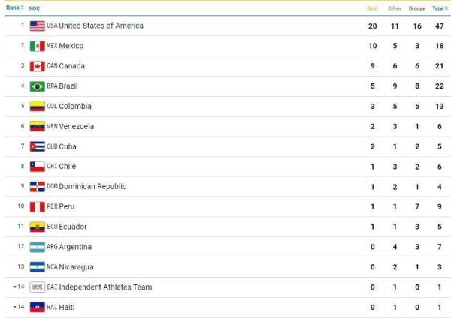The width and height of the screenshot is (451, 319).
Task: Click the United States of America flag icon
Action: (38, 26)
